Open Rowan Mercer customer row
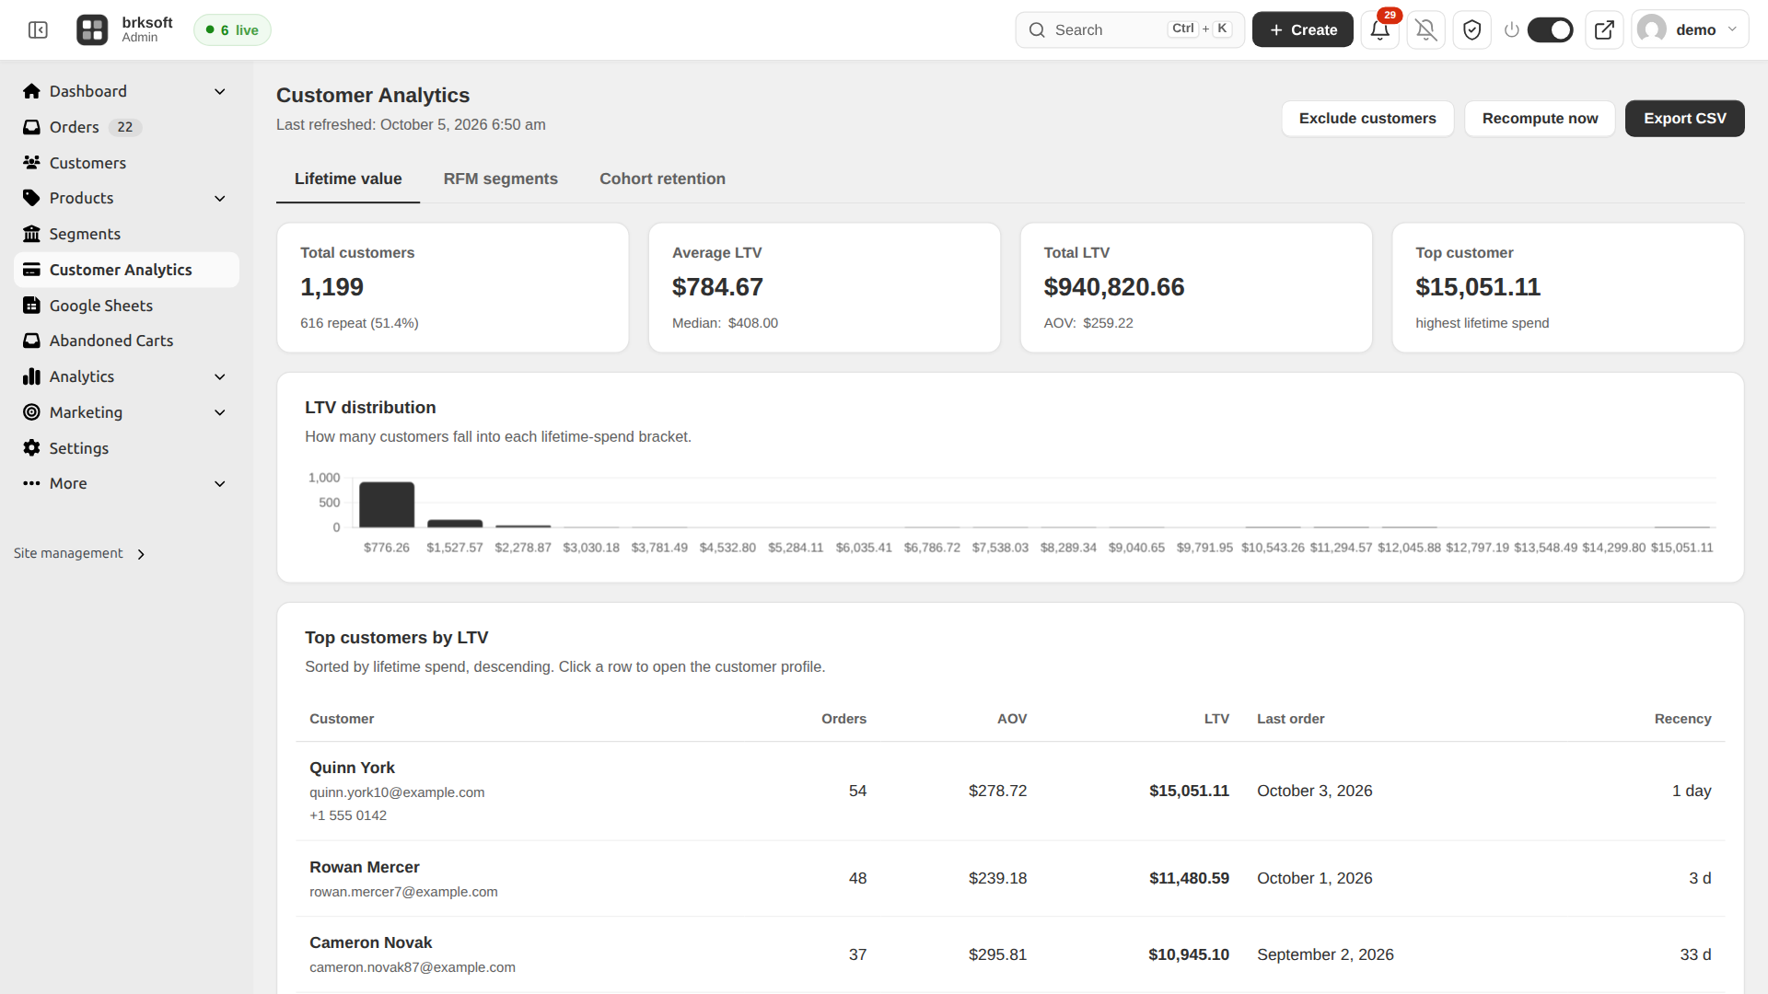The height and width of the screenshot is (994, 1768). (x=1010, y=878)
